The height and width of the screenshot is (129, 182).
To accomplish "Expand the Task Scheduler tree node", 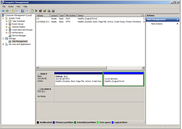I will pos(7,21).
